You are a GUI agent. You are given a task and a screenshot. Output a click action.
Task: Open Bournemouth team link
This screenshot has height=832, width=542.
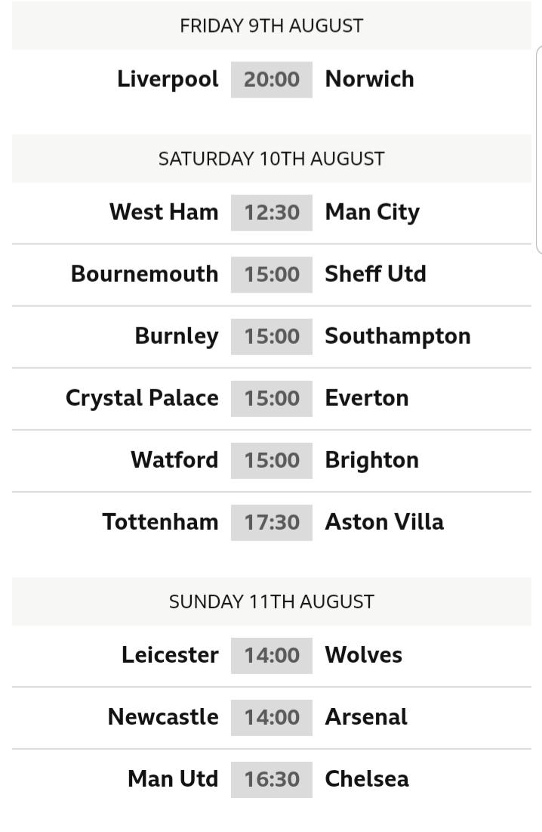click(x=145, y=274)
